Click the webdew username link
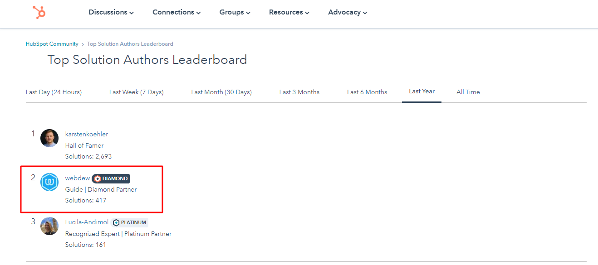 coord(78,178)
